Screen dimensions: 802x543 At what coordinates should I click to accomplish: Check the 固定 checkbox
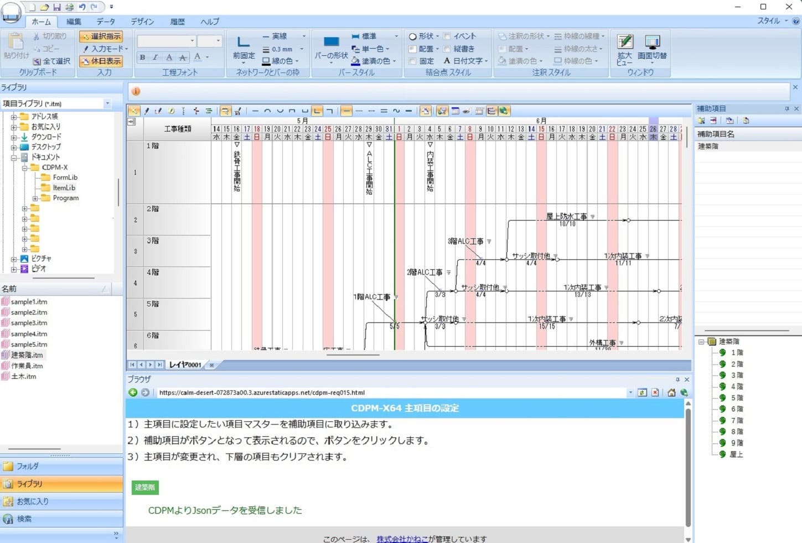412,61
